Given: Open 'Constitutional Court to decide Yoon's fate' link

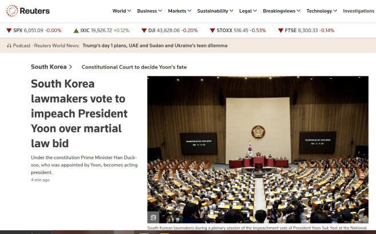Looking at the screenshot, I should coord(134,67).
